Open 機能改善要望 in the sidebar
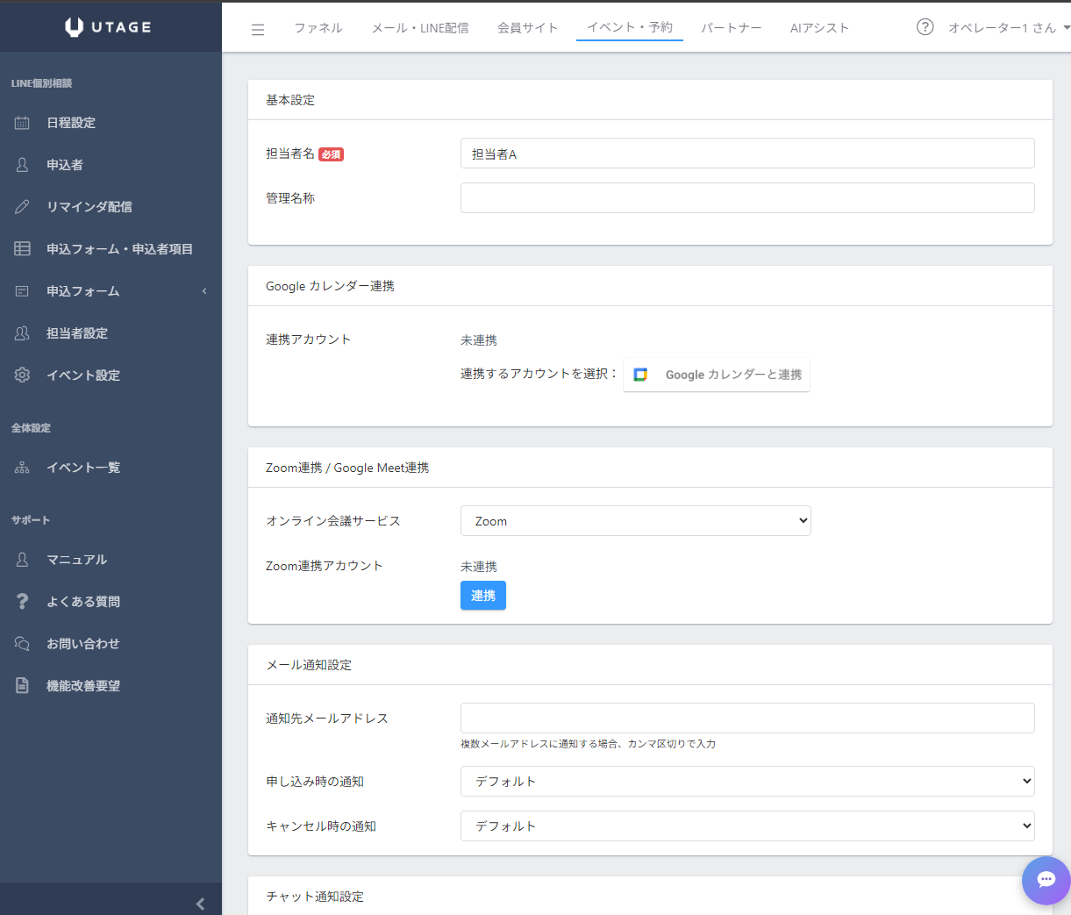 pos(83,686)
